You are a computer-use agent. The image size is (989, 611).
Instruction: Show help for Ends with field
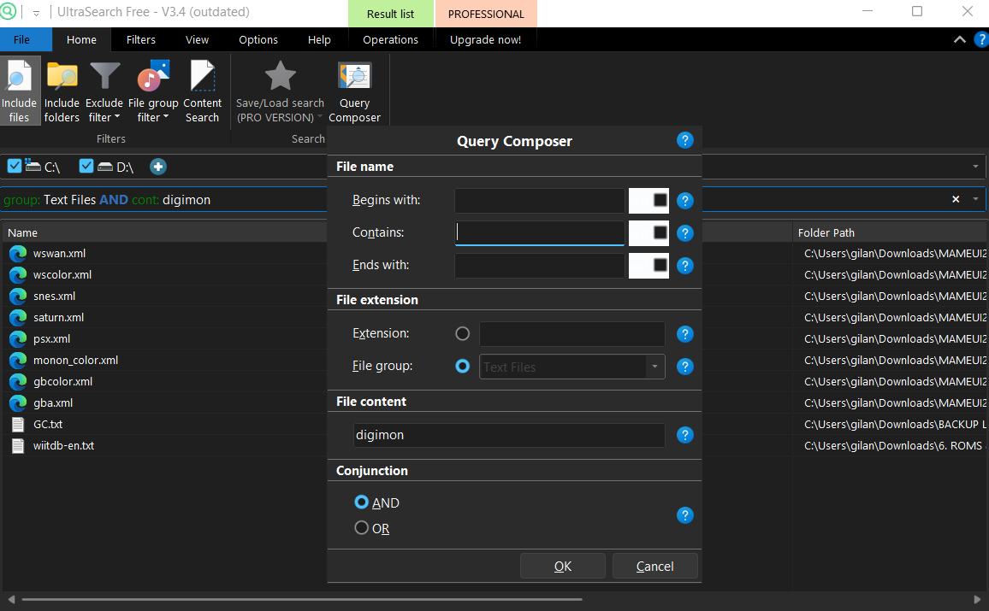tap(685, 266)
